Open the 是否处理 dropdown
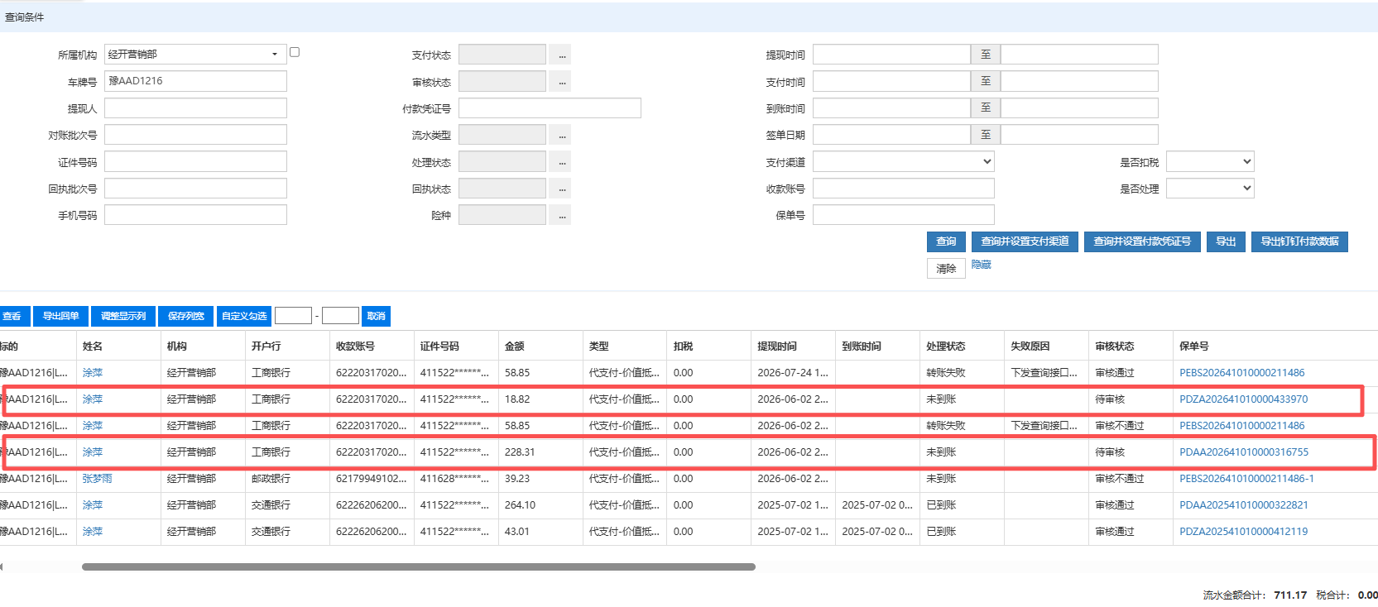Viewport: 1378px width, 607px height. coord(1210,189)
